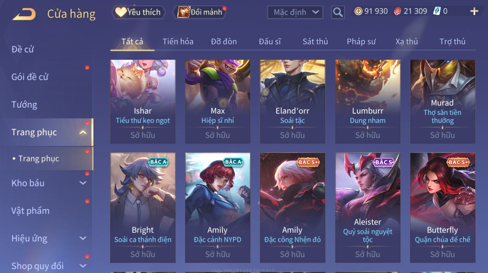
Task: Tap the gold coin currency icon
Action: [x=358, y=11]
